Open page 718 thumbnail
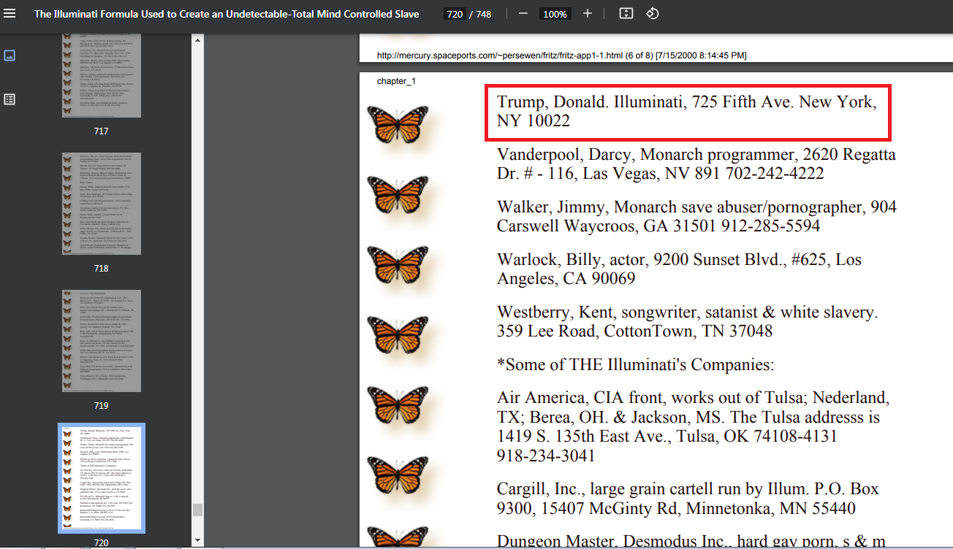Screen dimensions: 953x549 pos(102,204)
